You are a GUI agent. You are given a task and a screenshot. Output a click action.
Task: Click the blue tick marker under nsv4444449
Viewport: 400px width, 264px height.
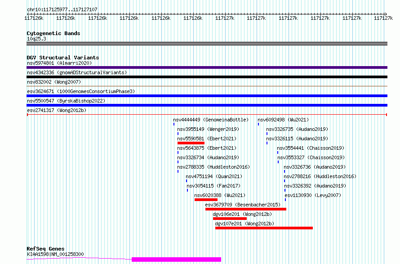(x=174, y=124)
